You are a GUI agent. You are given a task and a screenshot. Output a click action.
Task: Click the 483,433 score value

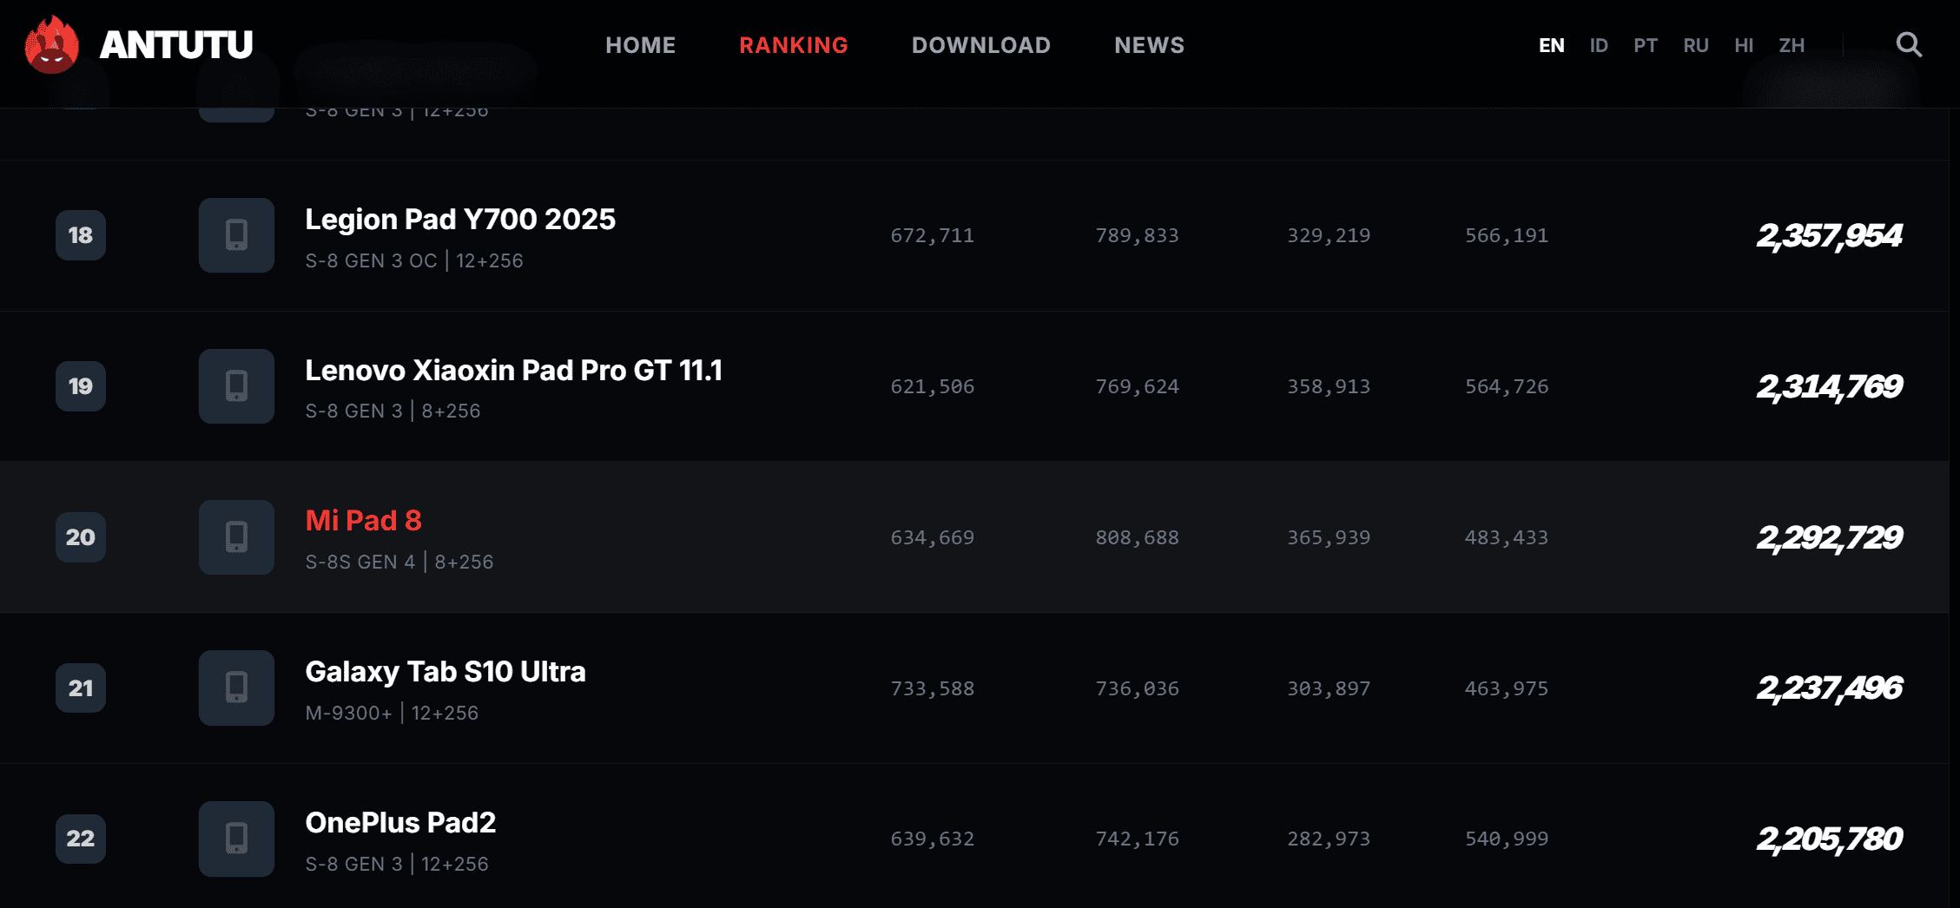click(1507, 537)
